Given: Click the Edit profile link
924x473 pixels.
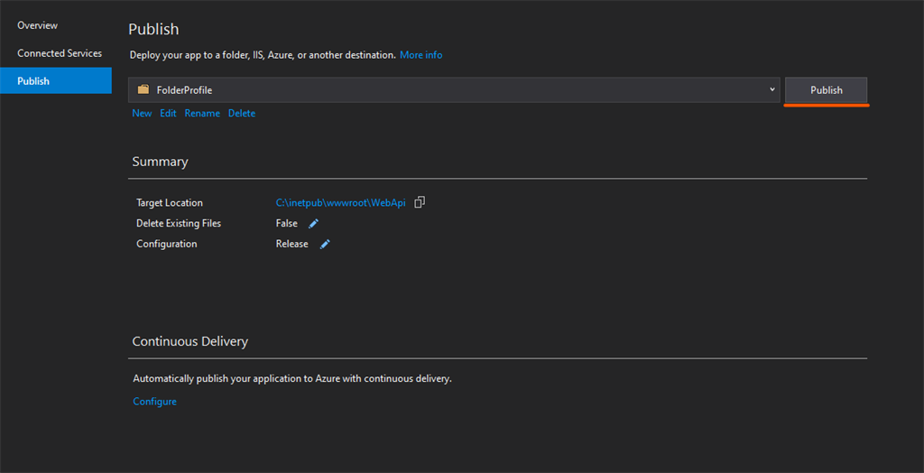Looking at the screenshot, I should 168,114.
